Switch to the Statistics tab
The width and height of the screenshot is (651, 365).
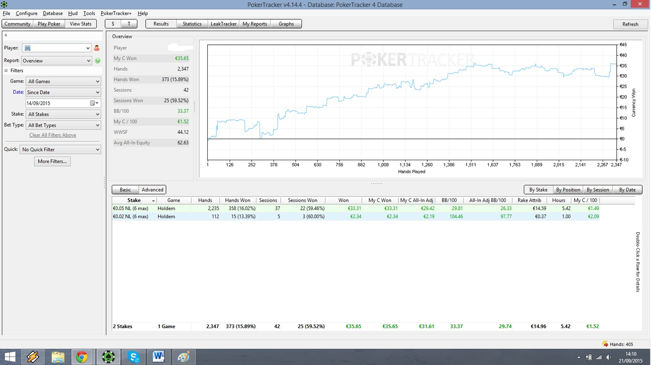tap(192, 24)
